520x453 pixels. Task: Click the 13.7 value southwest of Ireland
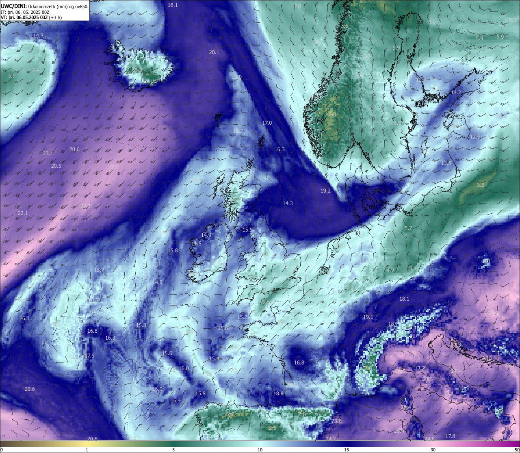pos(99,270)
